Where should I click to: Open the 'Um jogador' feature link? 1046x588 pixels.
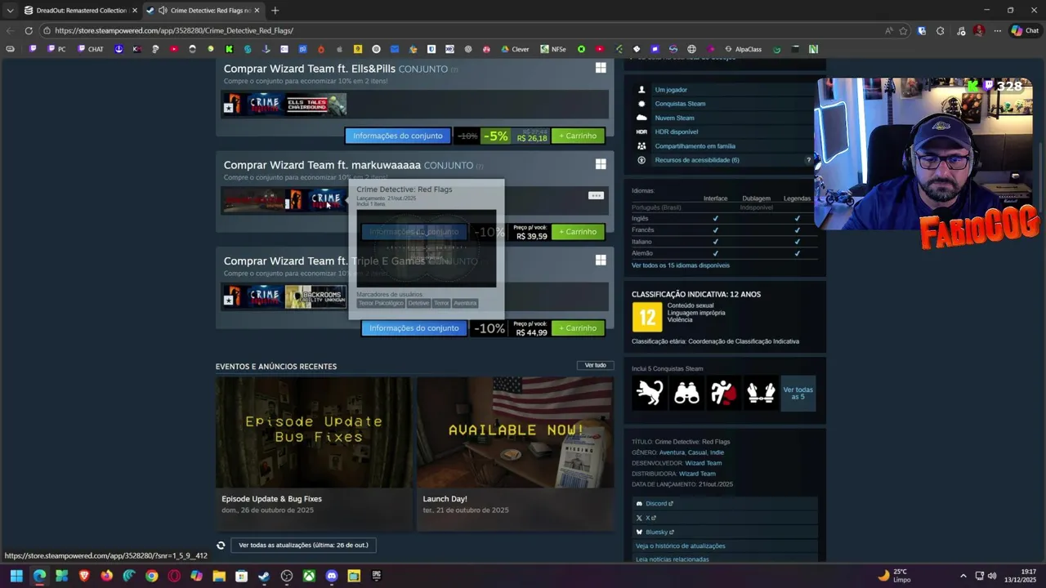(671, 90)
